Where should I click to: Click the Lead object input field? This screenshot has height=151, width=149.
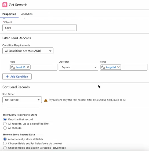[x=39, y=28]
